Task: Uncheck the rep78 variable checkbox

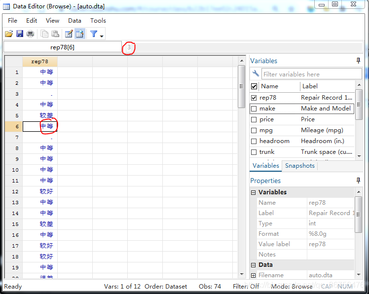Action: [x=254, y=98]
